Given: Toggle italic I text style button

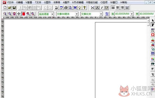Looking at the screenshot, I should [x=102, y=8].
